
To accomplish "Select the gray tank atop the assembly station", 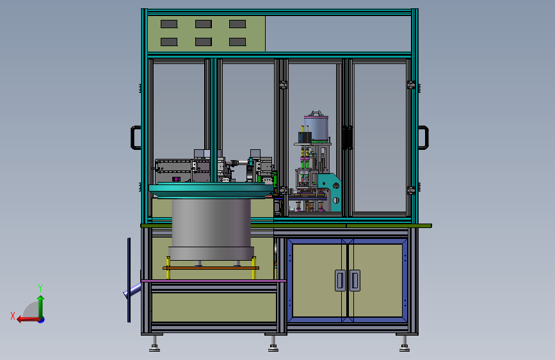I will (316, 127).
